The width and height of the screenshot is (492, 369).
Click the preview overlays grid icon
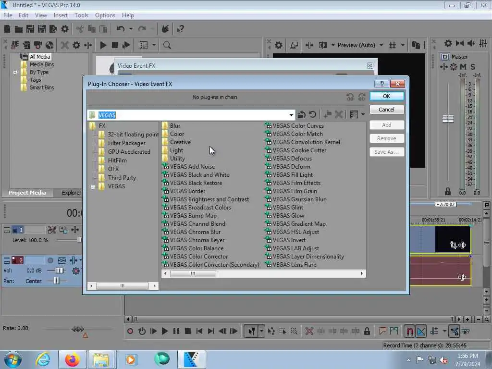point(392,45)
